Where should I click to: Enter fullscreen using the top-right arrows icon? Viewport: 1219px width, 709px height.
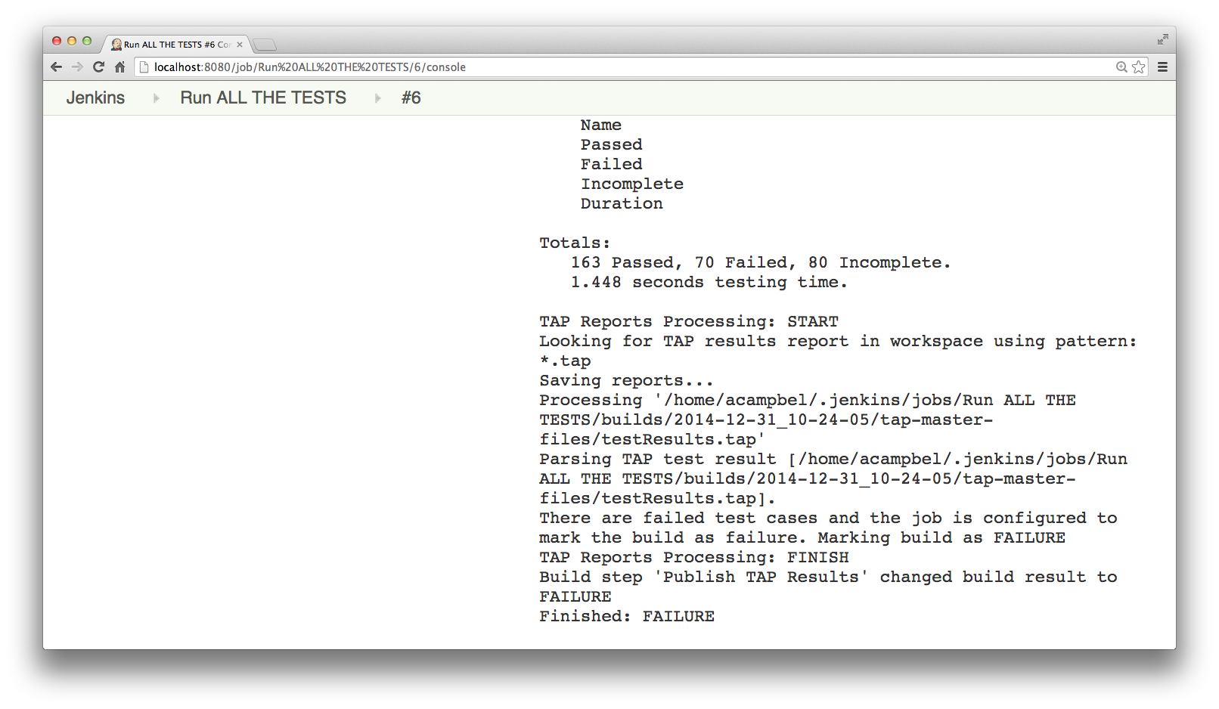point(1163,39)
